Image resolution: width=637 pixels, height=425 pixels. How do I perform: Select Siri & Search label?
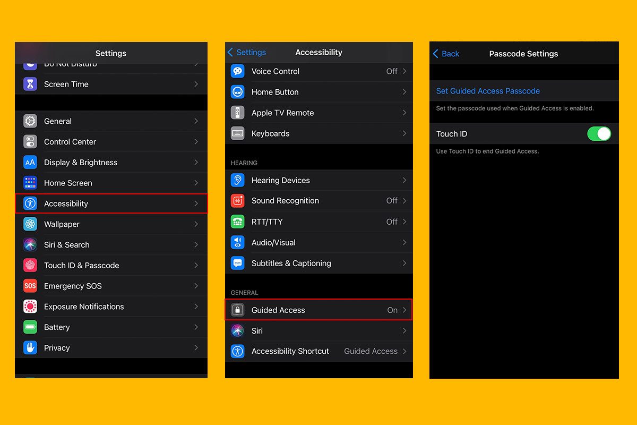click(67, 245)
